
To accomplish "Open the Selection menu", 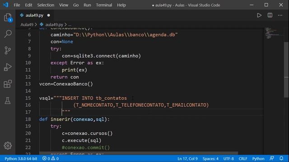I will (46, 5).
